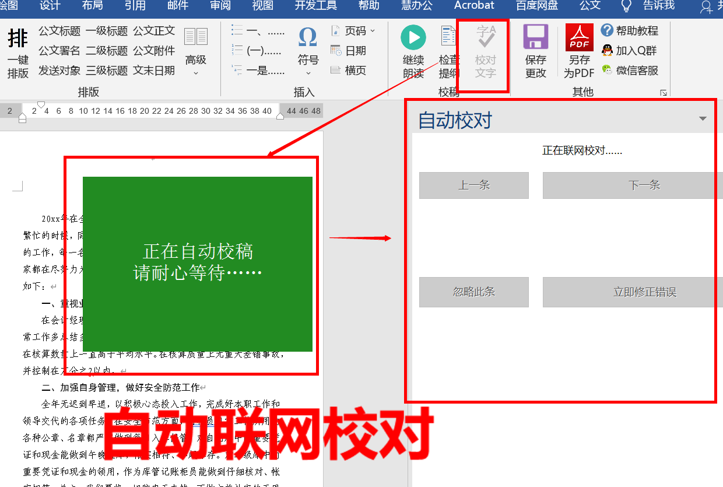
Task: Apply 二级标题 style
Action: click(x=107, y=51)
